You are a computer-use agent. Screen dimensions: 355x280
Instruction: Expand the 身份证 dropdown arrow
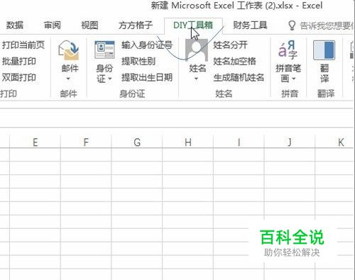tap(109, 79)
